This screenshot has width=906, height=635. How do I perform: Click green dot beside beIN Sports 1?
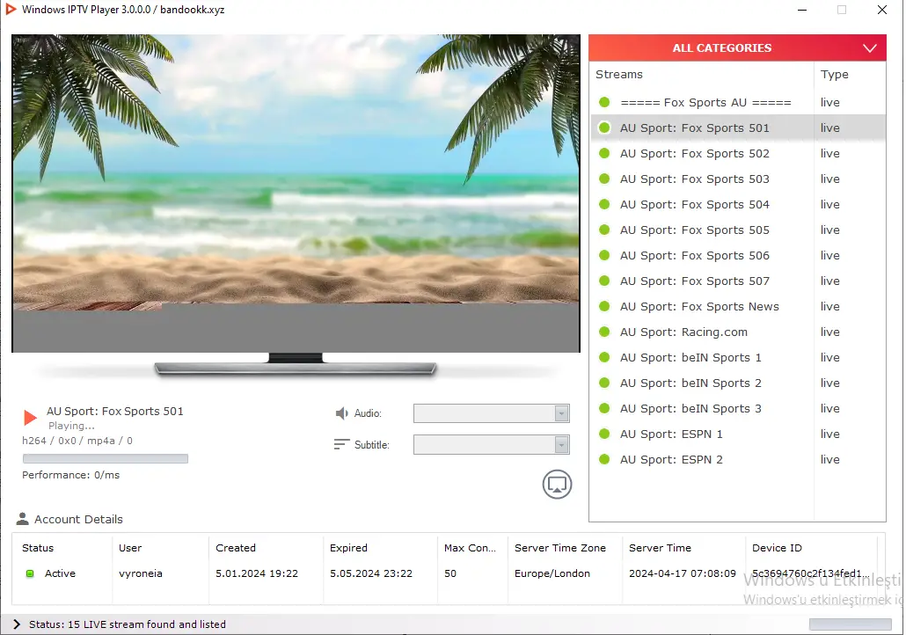coord(604,357)
